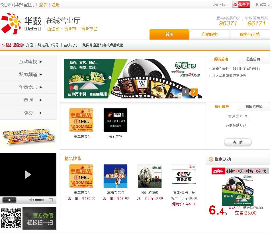Go to the 首页 tab
The width and height of the screenshot is (272, 235).
[x=169, y=34]
